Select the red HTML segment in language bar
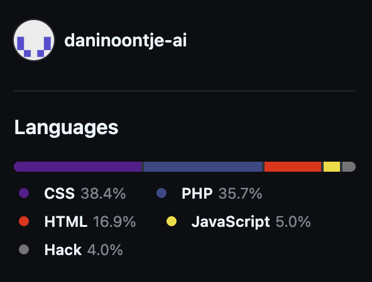This screenshot has width=372, height=282. tap(293, 167)
